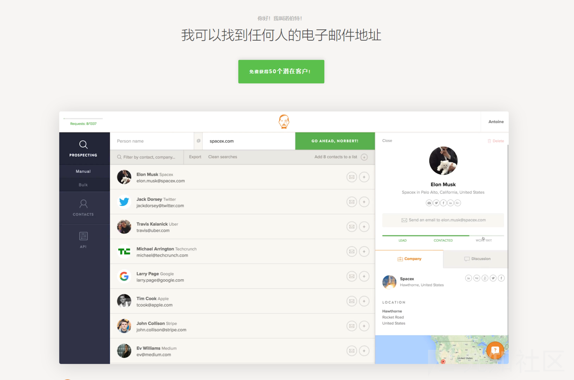The height and width of the screenshot is (380, 574).
Task: Email icon in Michael Arrington row
Action: pos(352,251)
